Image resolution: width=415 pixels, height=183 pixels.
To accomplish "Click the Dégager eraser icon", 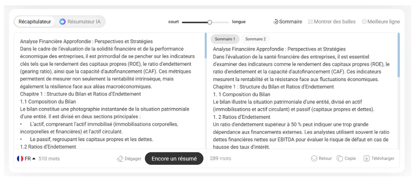I will tap(120, 159).
